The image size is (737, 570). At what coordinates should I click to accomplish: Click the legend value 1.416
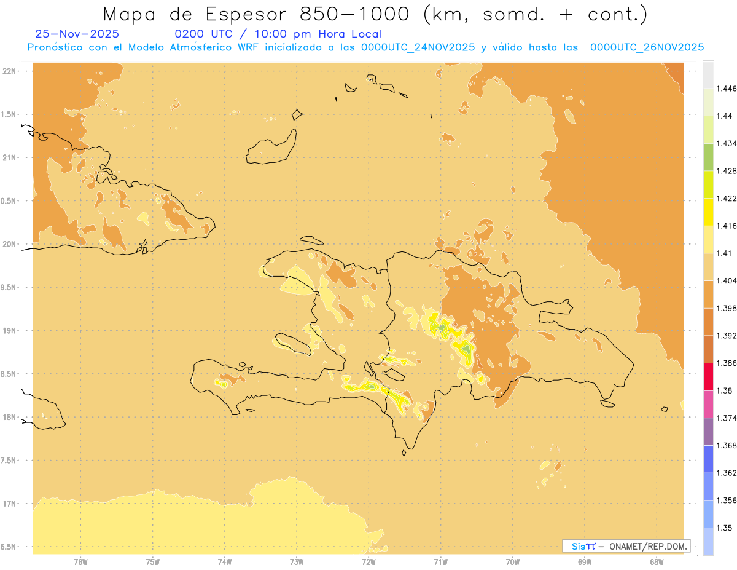(727, 226)
